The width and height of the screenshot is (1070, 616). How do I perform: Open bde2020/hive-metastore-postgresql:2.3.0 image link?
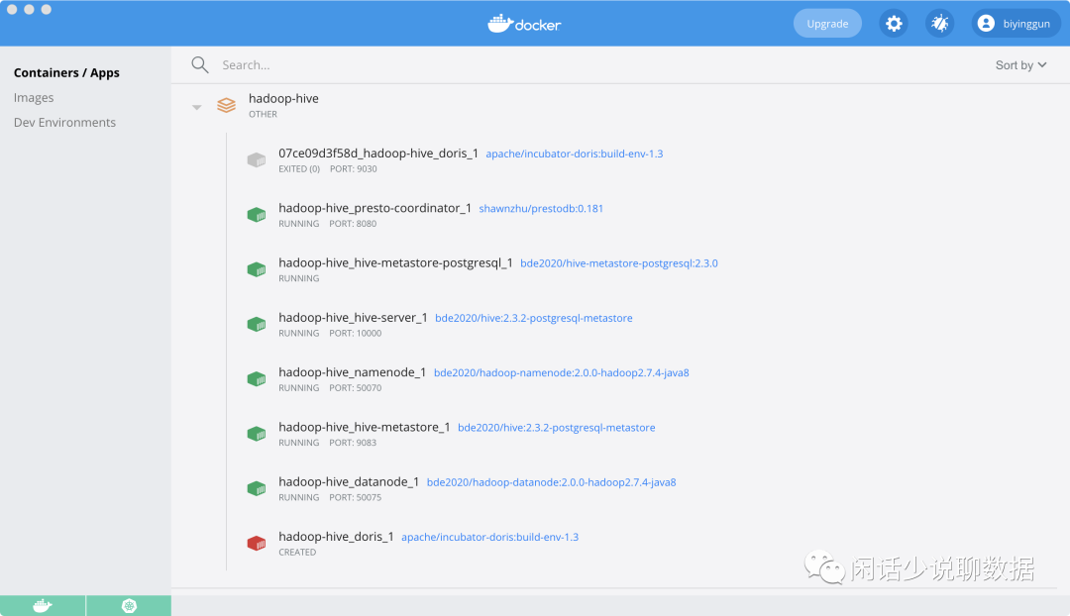click(x=619, y=263)
